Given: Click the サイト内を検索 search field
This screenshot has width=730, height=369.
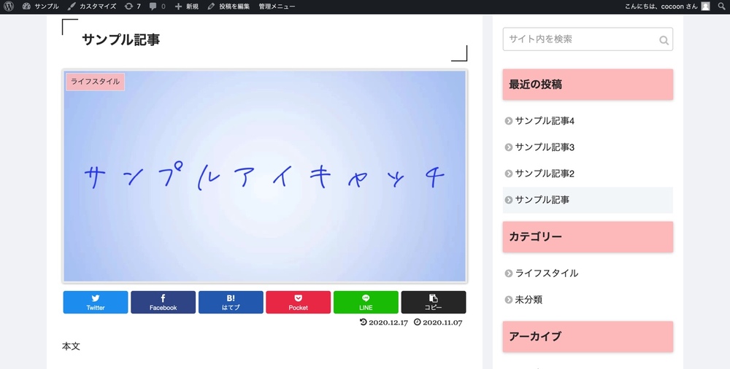Looking at the screenshot, I should point(588,39).
